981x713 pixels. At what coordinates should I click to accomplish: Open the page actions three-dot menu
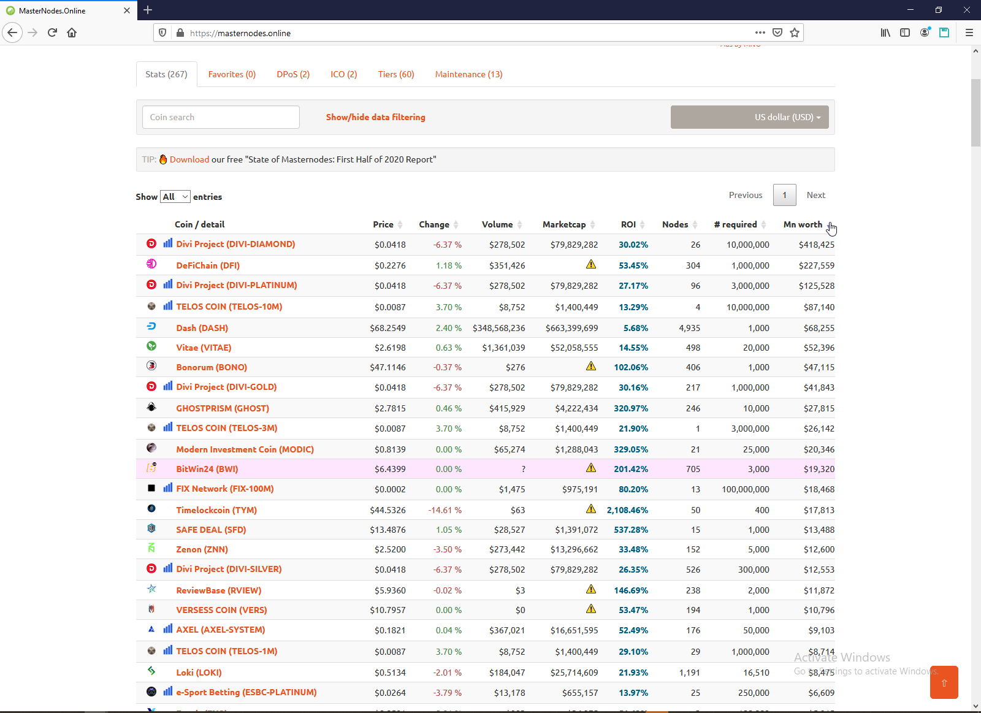tap(760, 32)
